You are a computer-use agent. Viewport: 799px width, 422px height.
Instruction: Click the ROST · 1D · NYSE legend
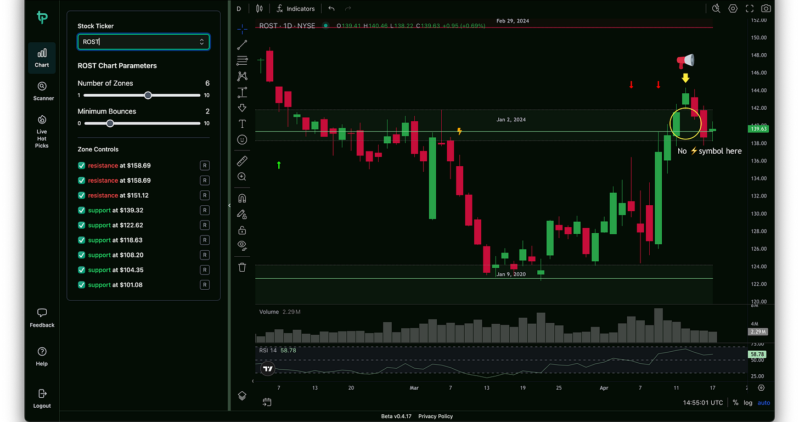pos(287,26)
